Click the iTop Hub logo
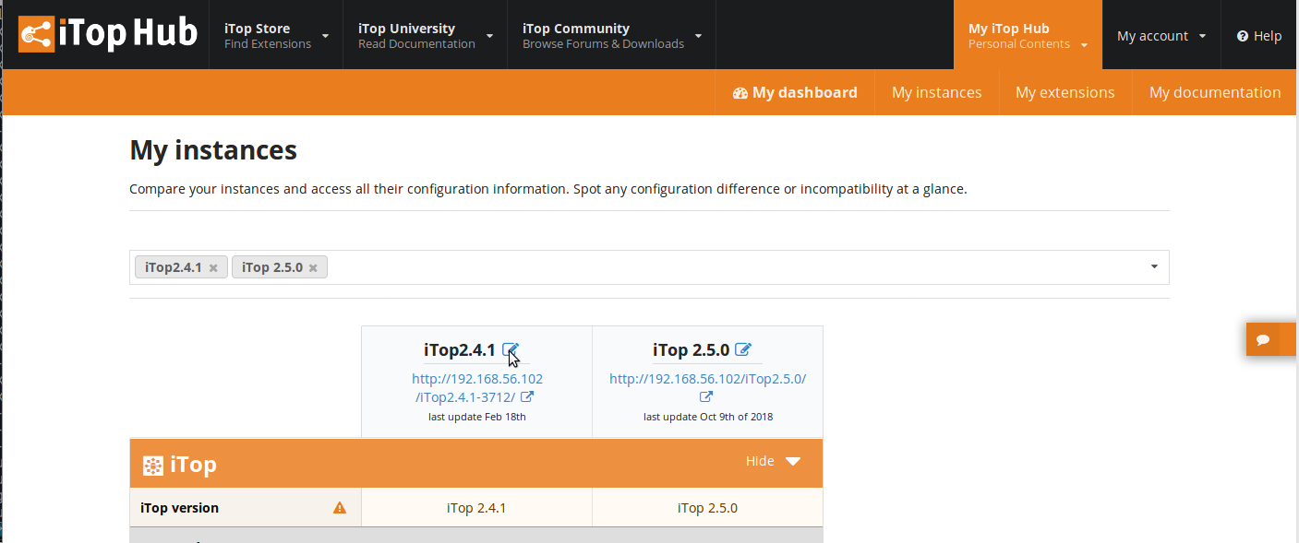Screen dimensions: 1299x543 point(108,34)
